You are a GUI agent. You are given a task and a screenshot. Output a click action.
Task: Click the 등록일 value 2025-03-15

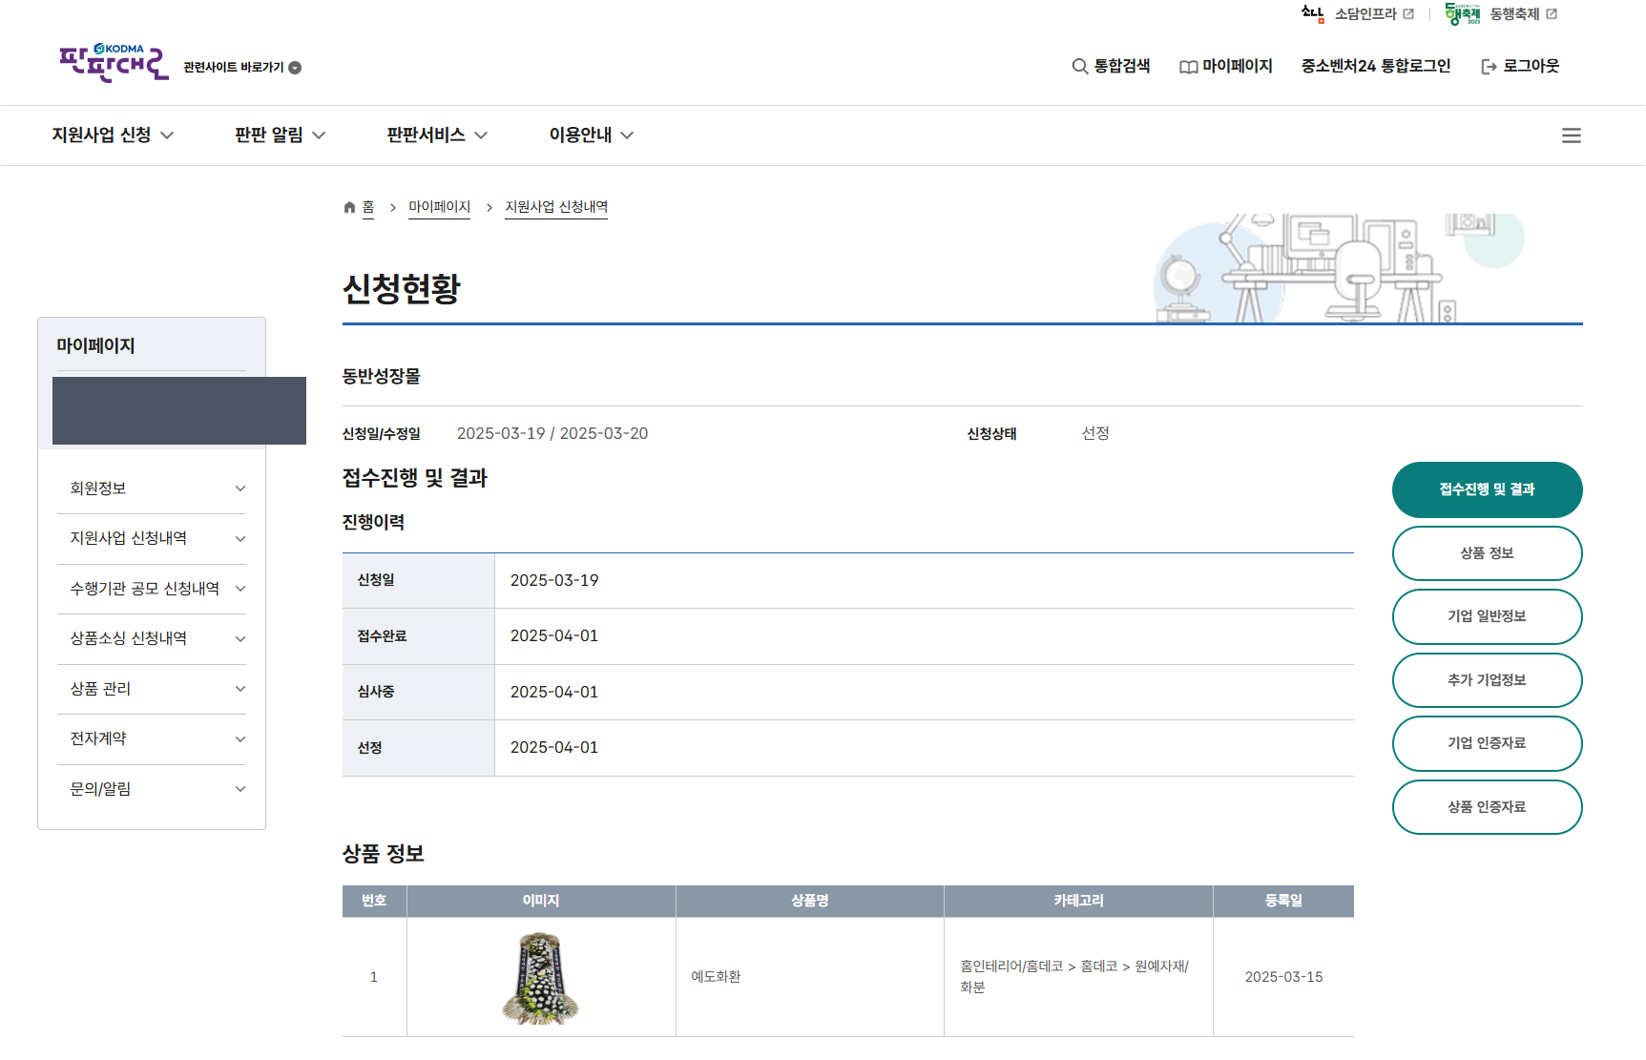click(x=1283, y=977)
